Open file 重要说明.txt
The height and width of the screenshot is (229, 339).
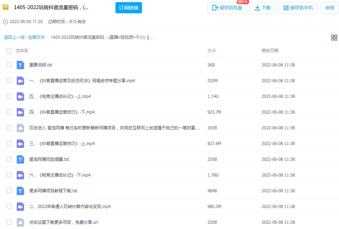[41, 65]
